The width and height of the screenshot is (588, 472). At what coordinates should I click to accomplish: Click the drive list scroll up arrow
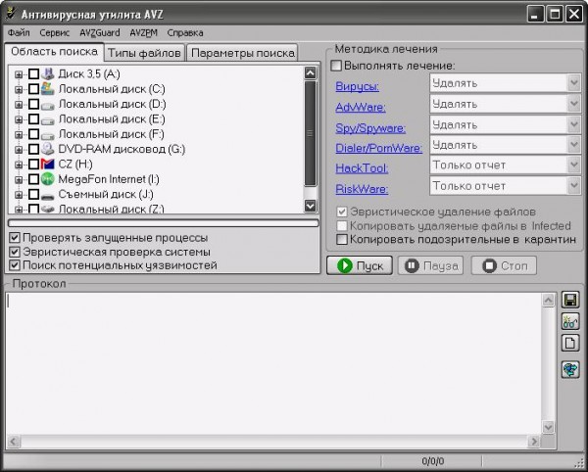(310, 72)
